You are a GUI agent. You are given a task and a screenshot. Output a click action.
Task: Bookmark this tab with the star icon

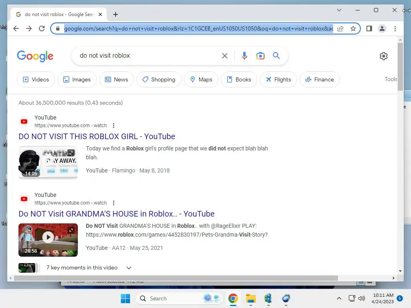point(353,28)
